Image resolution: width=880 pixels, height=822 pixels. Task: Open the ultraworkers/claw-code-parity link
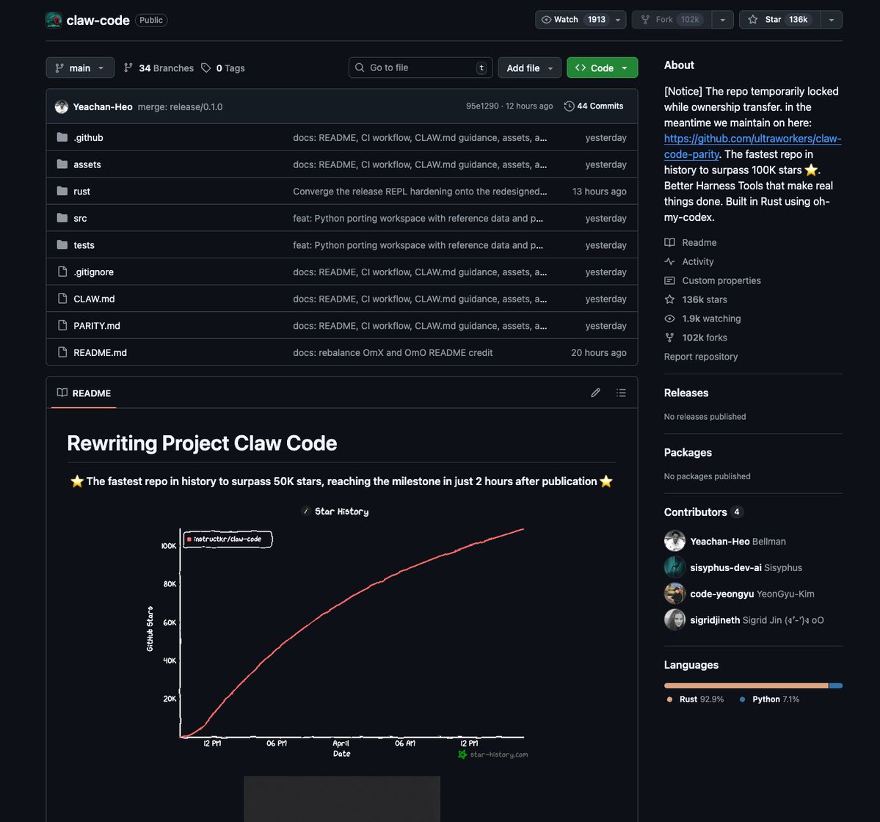pyautogui.click(x=752, y=146)
